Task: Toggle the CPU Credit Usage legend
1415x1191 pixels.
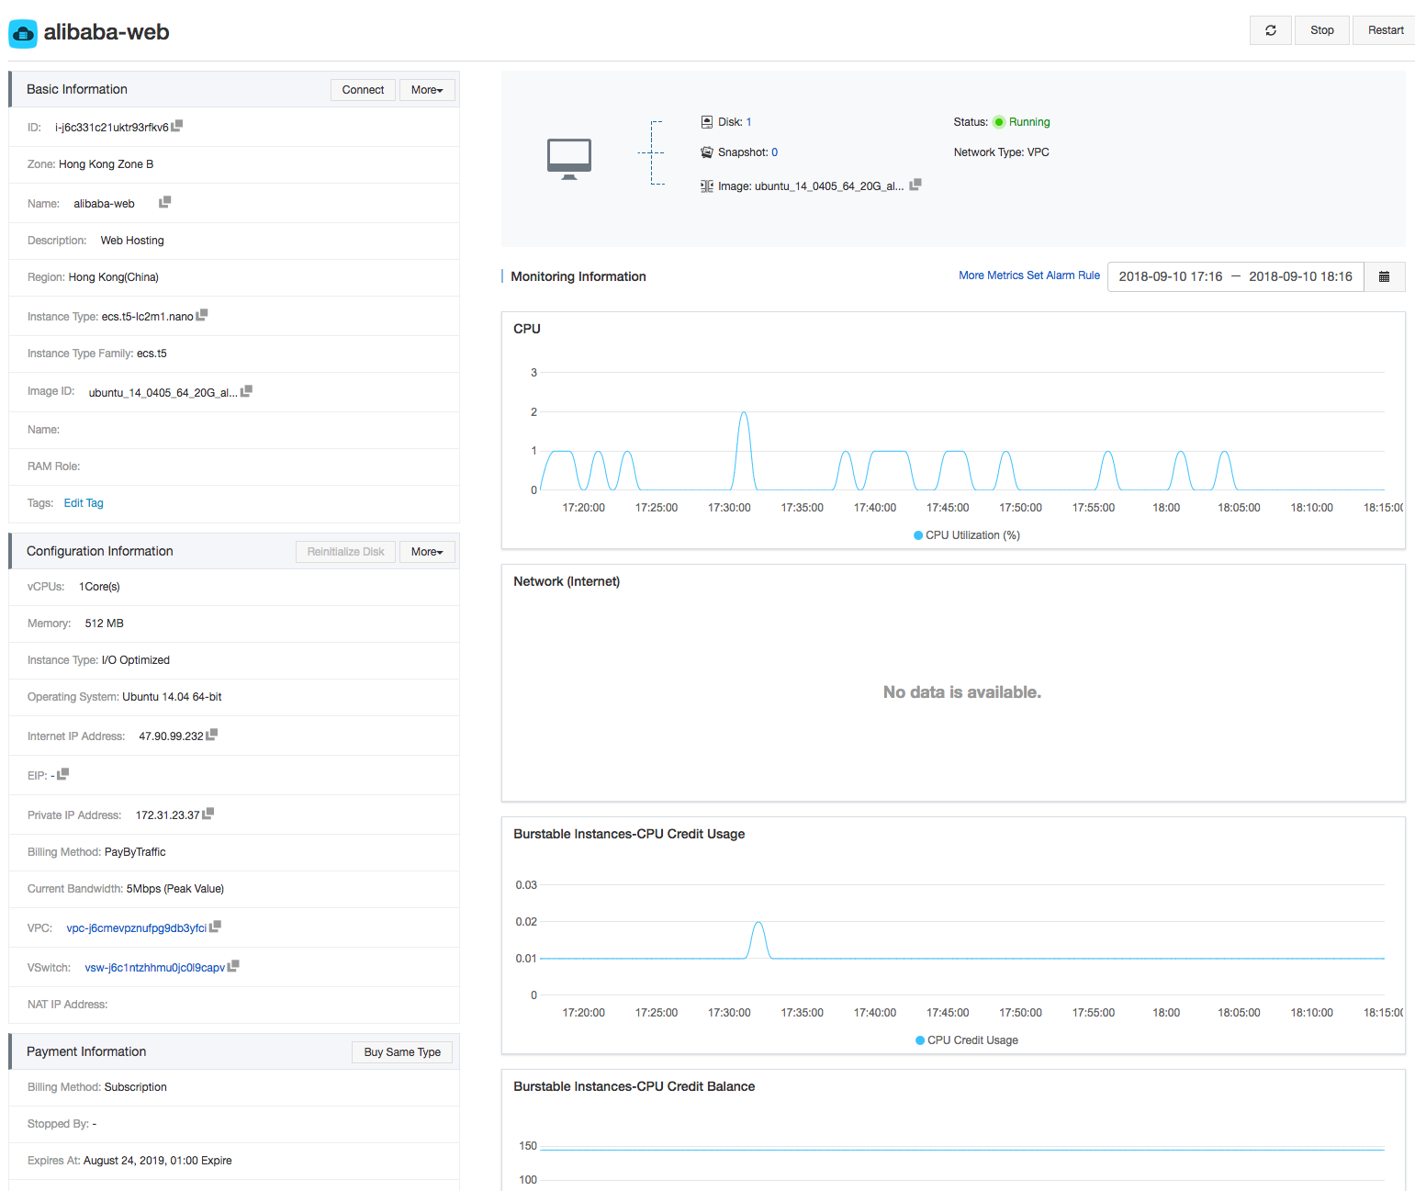Action: click(967, 1040)
